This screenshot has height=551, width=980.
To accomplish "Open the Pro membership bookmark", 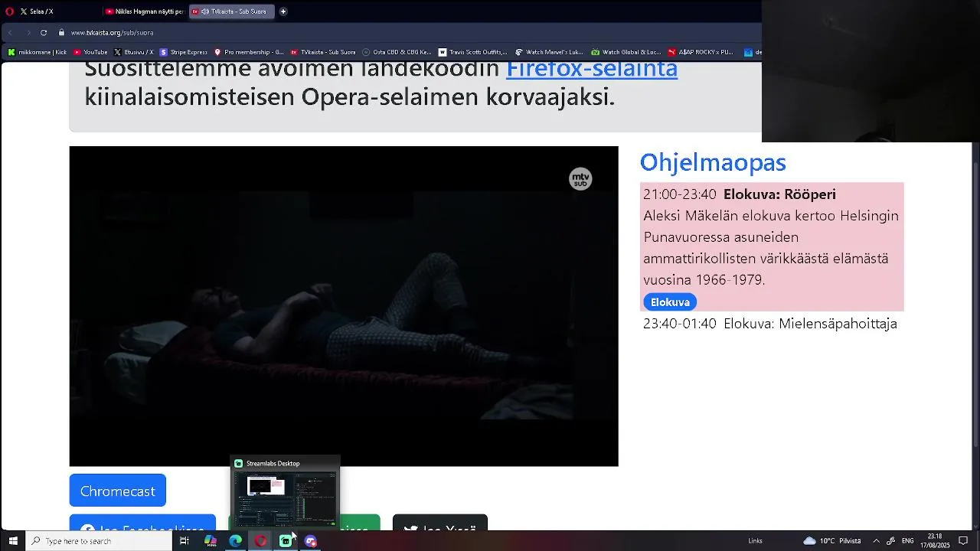I will click(249, 52).
